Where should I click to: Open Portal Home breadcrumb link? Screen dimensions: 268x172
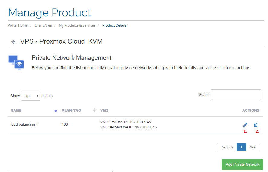click(18, 25)
